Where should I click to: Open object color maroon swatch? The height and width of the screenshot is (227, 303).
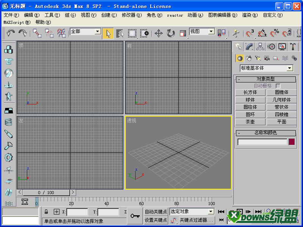[x=292, y=142]
